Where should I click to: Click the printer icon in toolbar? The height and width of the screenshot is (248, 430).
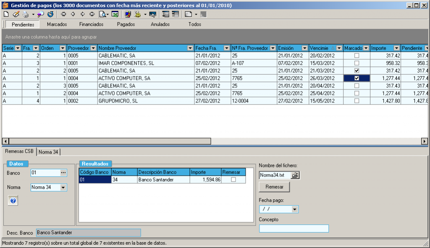tap(26, 14)
